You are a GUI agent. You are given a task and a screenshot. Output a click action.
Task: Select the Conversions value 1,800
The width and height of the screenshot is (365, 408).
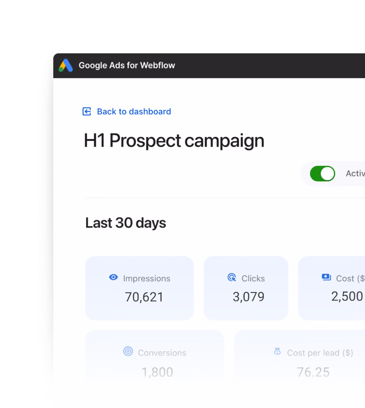(x=157, y=372)
